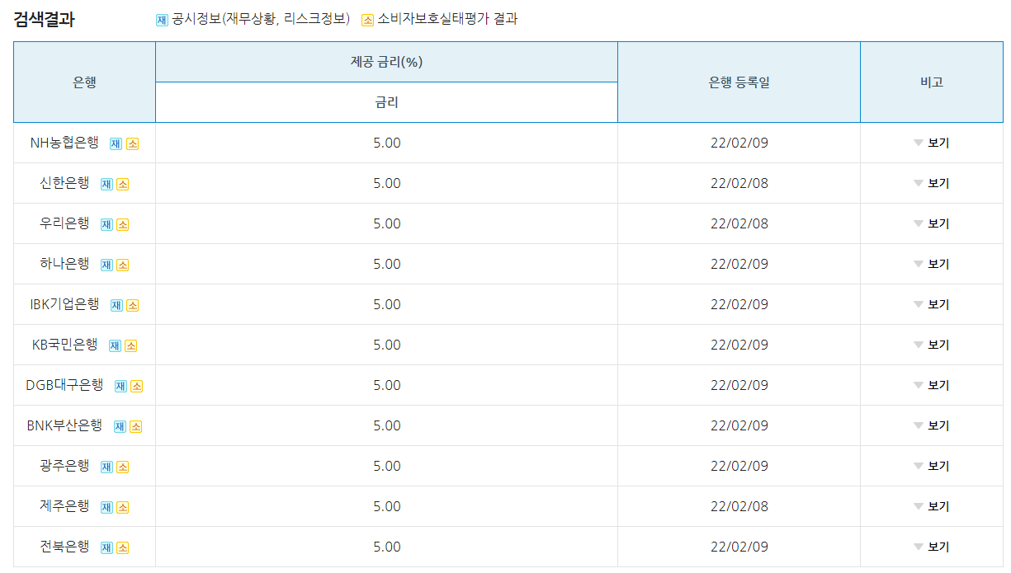Open IBK기업은행 재 disclosure icon
Image resolution: width=1011 pixels, height=573 pixels.
click(x=116, y=305)
